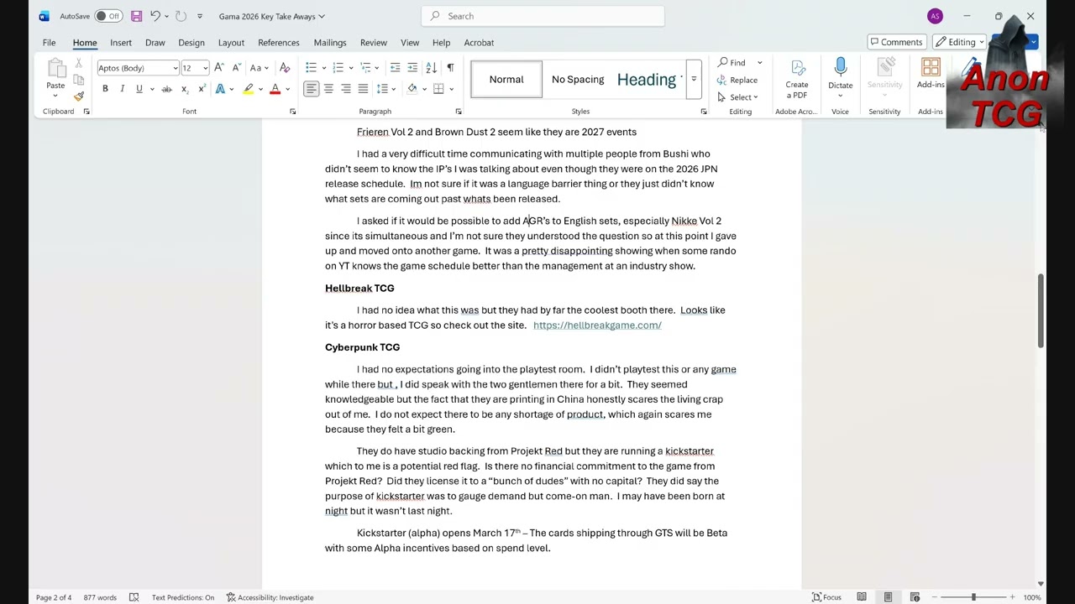Open the File menu
Viewport: 1075px width, 604px height.
pos(49,43)
